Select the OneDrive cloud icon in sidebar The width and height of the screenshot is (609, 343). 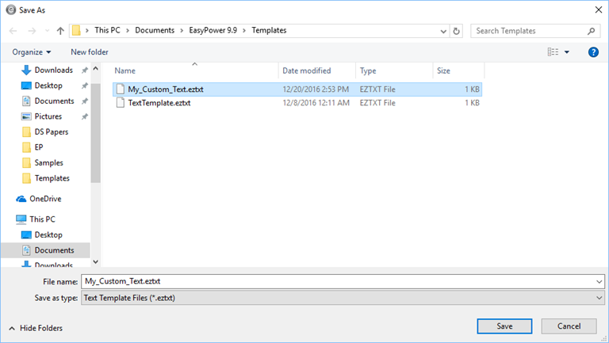24,199
